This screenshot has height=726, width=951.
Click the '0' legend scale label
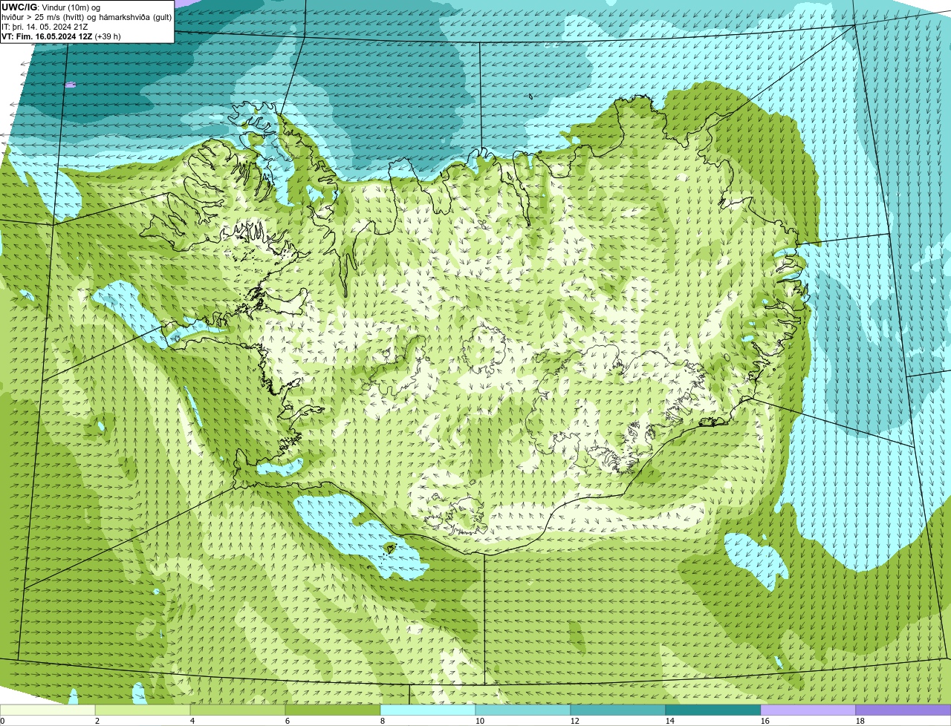click(2, 721)
